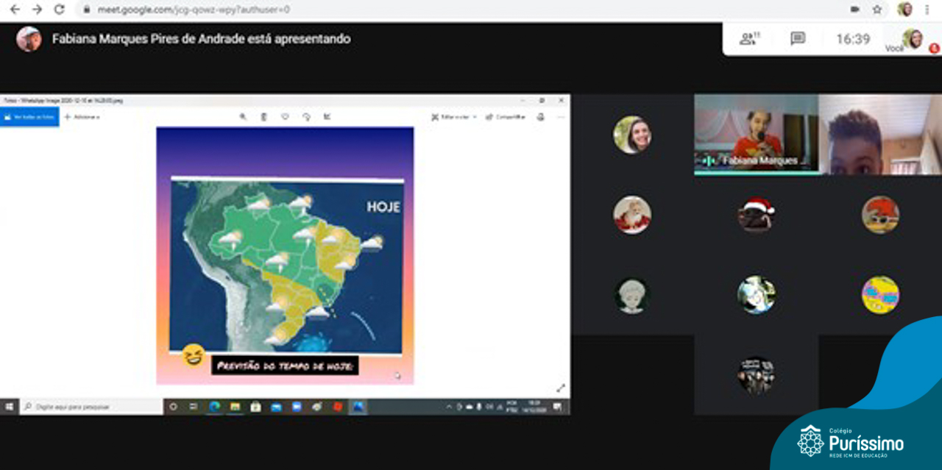Click the 'Compartilhar' share button
942x470 pixels.
(x=506, y=117)
